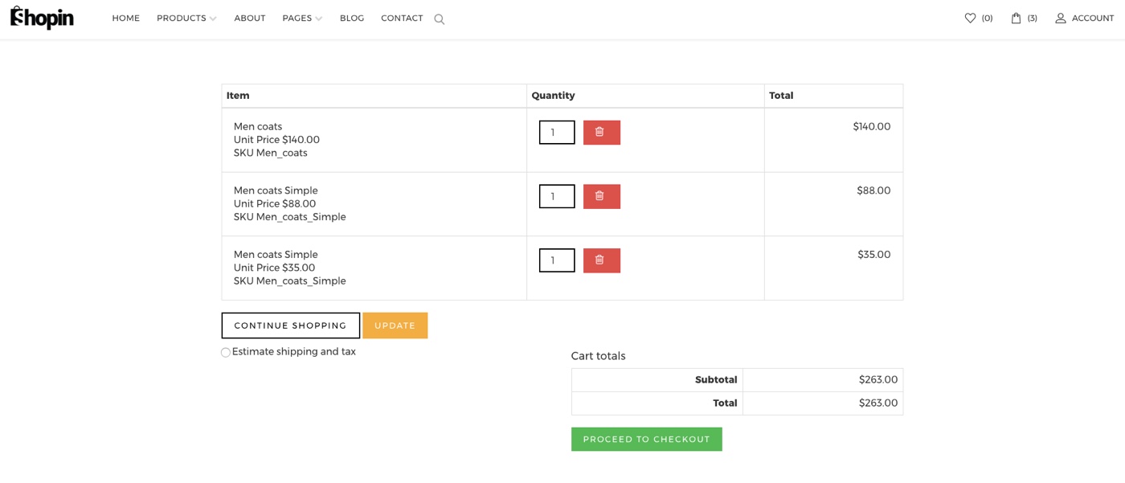Open the wishlist heart icon
Viewport: 1125px width, 483px height.
pos(970,18)
